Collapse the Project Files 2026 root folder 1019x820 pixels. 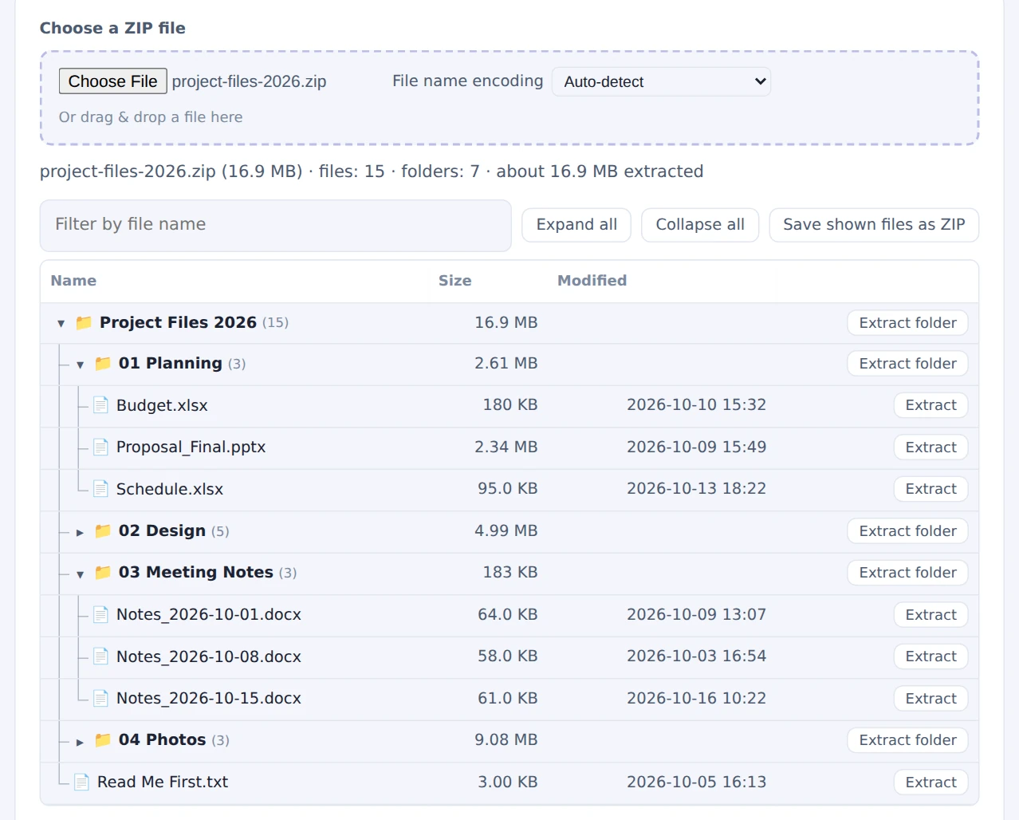(x=61, y=323)
